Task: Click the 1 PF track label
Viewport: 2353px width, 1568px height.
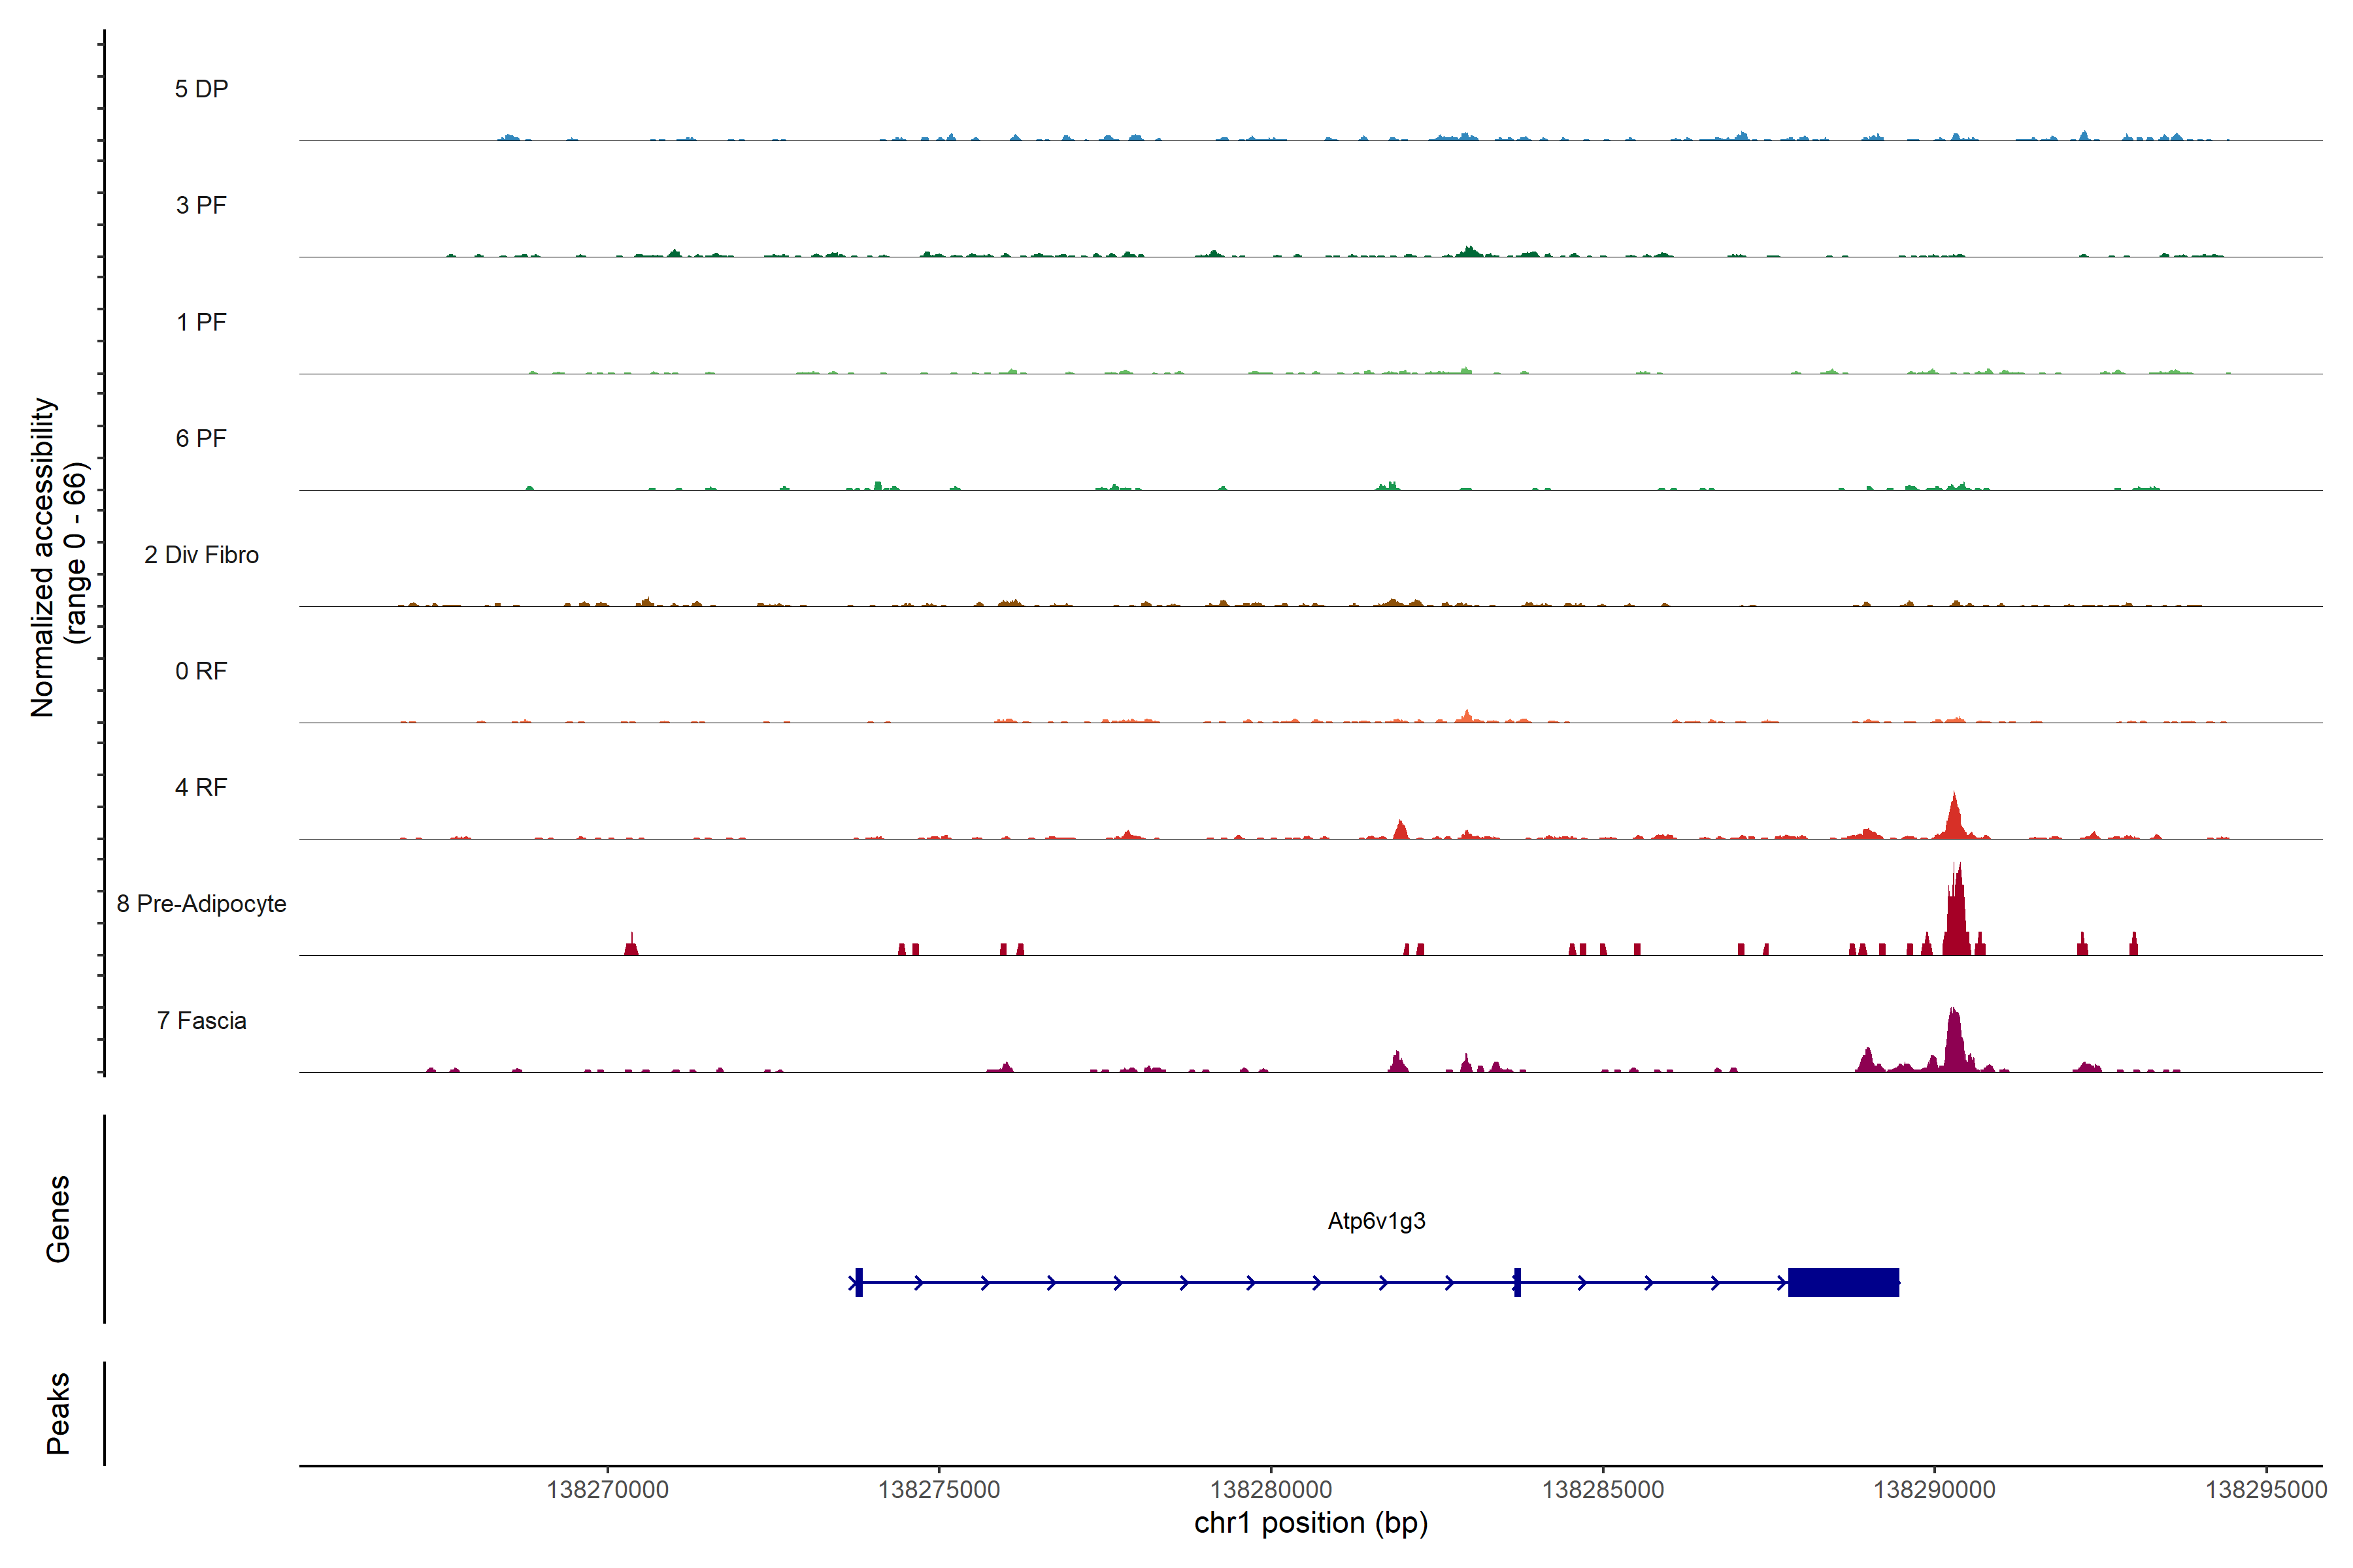Action: [201, 322]
